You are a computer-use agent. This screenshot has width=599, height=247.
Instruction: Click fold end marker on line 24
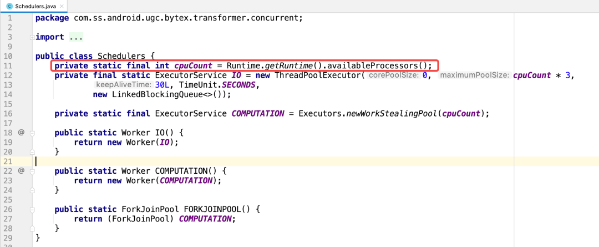tap(32, 189)
